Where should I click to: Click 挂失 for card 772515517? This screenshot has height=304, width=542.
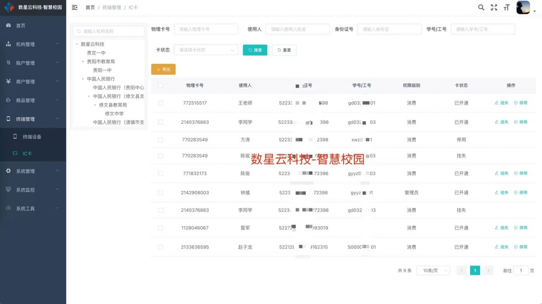click(x=502, y=103)
